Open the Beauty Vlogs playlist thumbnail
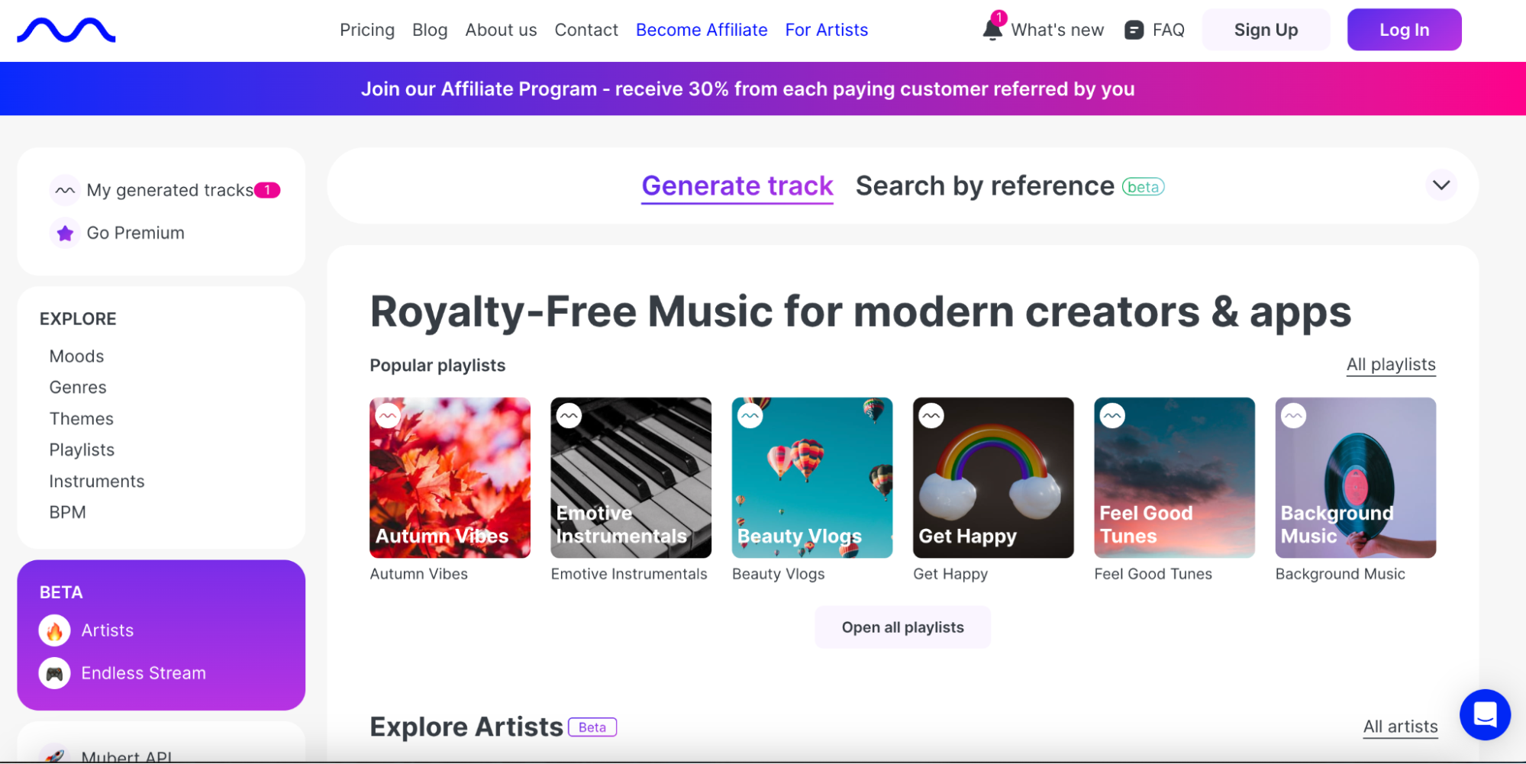This screenshot has width=1526, height=764. (x=811, y=478)
